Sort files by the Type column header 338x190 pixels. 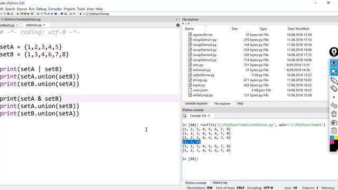(263, 28)
